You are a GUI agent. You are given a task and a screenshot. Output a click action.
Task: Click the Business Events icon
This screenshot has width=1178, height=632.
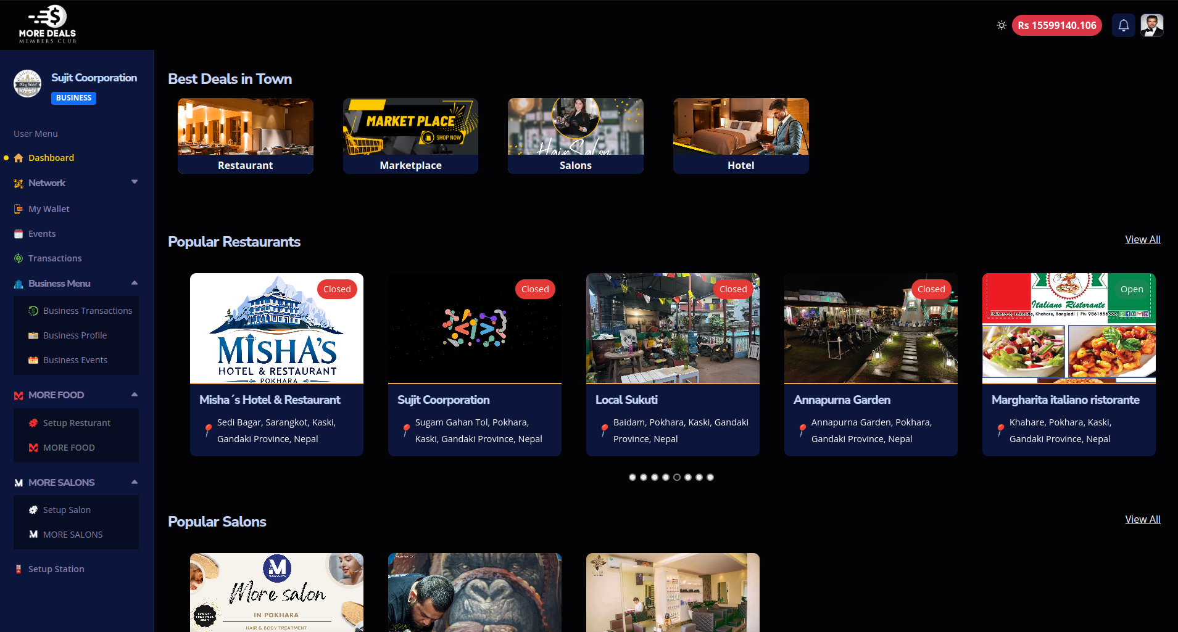point(33,360)
